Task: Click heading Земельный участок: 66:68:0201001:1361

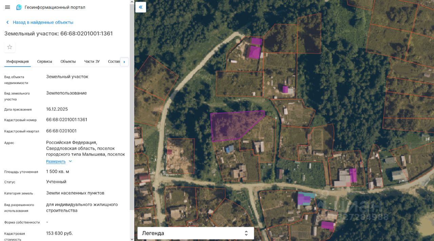Action: click(x=58, y=34)
